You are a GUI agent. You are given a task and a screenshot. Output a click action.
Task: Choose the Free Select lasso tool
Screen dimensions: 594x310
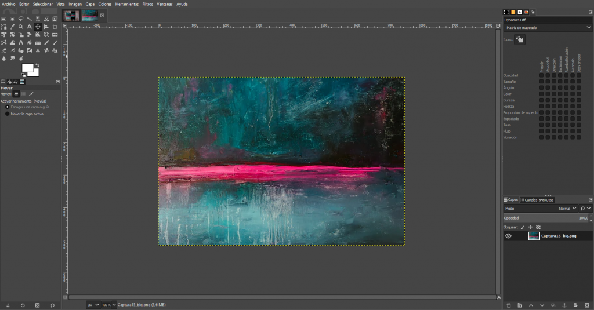click(x=21, y=19)
